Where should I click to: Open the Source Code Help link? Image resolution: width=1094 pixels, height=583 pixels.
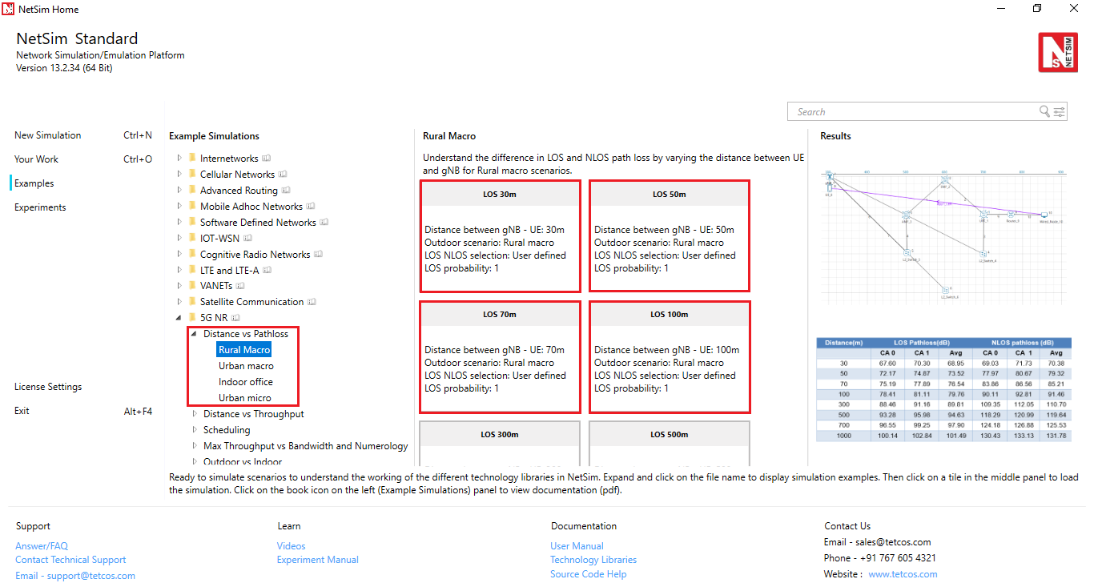(x=589, y=574)
